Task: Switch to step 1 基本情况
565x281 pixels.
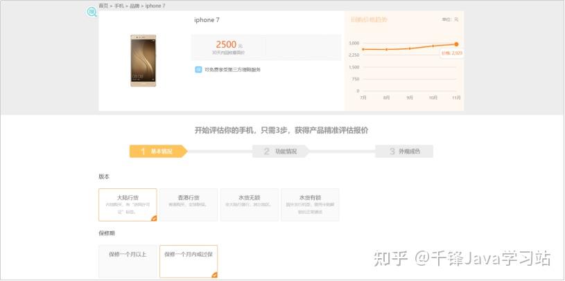Action: coord(159,152)
